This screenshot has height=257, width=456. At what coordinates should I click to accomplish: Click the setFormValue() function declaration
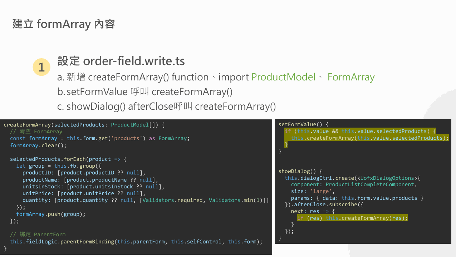(x=303, y=125)
